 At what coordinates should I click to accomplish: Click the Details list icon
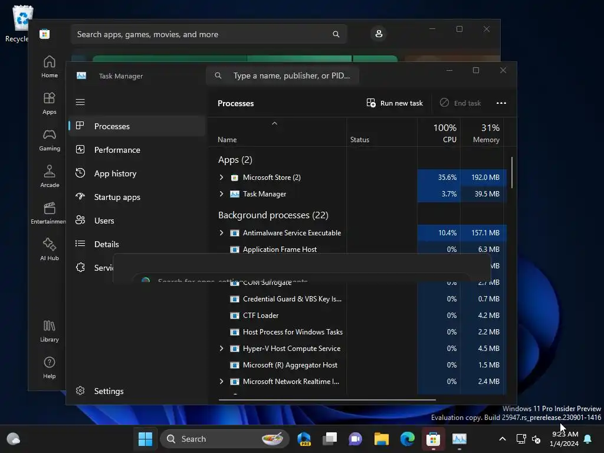click(80, 244)
